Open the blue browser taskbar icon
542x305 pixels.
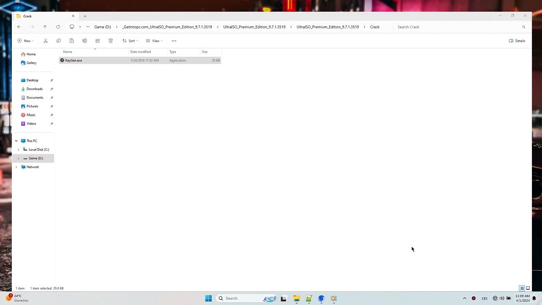tap(321, 298)
